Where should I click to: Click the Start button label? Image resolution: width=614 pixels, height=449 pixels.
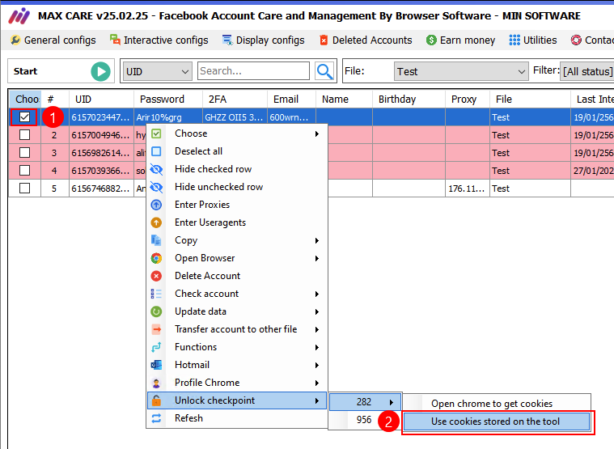(25, 71)
